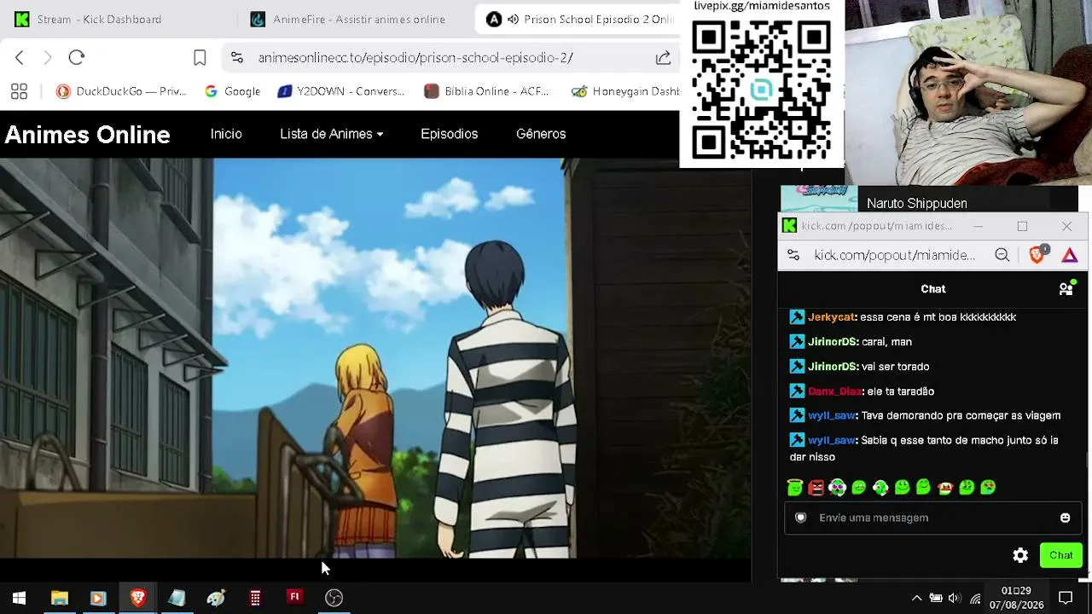The image size is (1092, 614).
Task: Bookmark this page with the bookmark icon
Action: pyautogui.click(x=200, y=57)
